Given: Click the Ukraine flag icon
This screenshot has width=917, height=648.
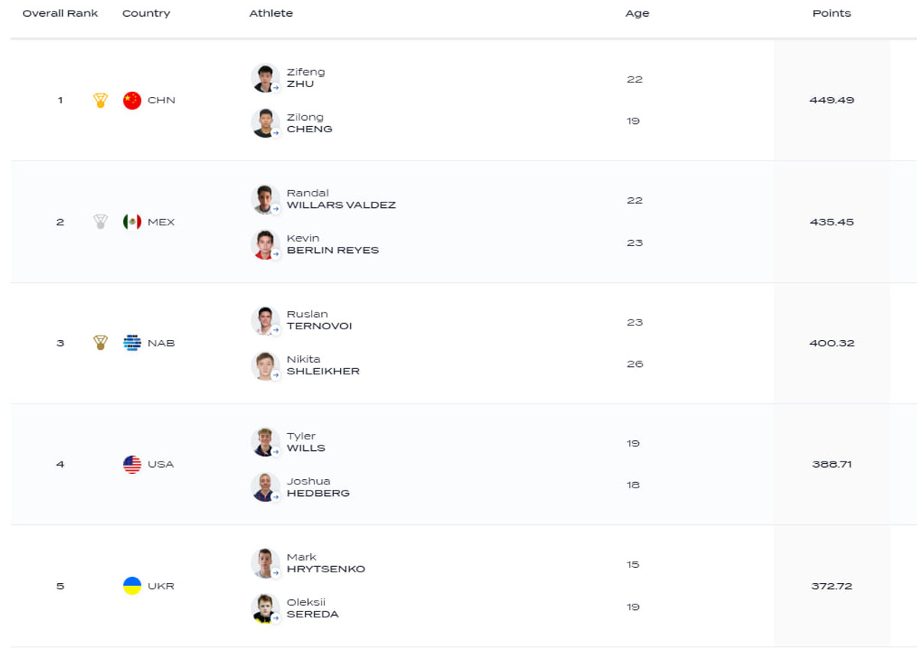Looking at the screenshot, I should click(x=132, y=586).
